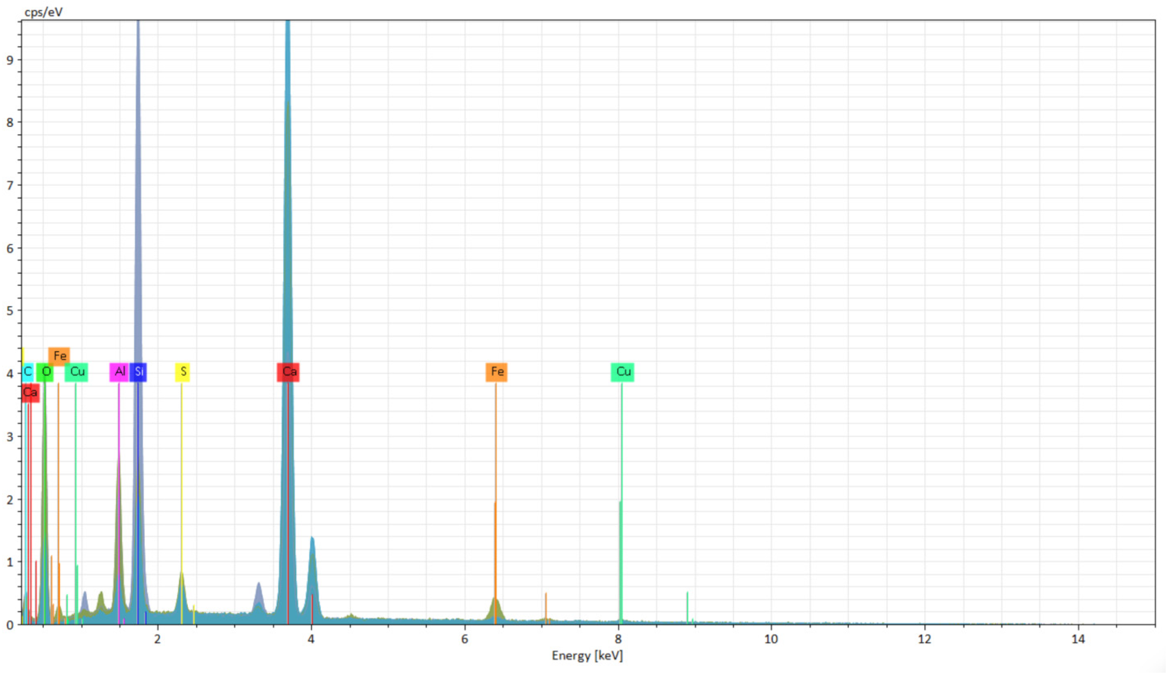The image size is (1166, 673).
Task: Click the magenta Al element marker label
Action: click(119, 372)
